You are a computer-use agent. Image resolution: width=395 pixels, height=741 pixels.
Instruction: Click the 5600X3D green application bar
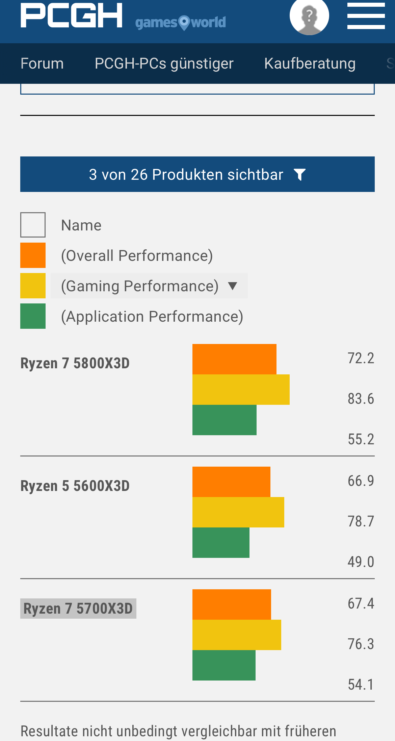(x=221, y=543)
